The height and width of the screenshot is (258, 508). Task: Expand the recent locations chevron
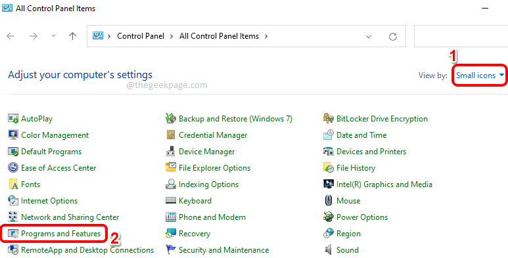53,36
